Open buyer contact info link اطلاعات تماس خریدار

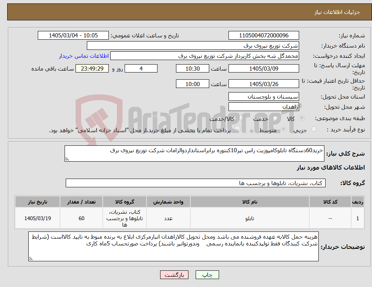[x=84, y=56]
